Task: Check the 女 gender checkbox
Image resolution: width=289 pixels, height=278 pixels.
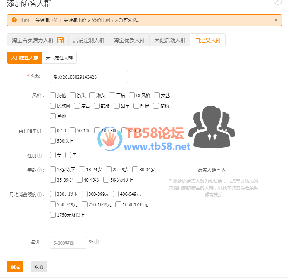Action: 53,155
